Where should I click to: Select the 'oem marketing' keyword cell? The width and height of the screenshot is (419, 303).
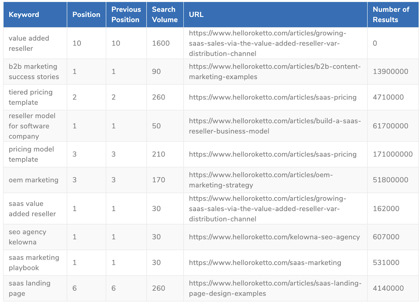[34, 180]
